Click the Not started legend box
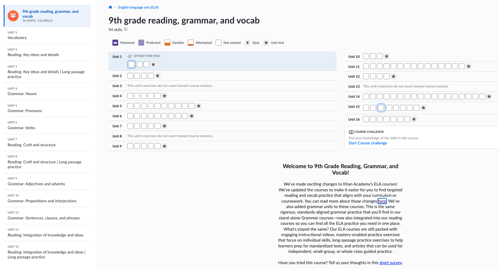Screen dimensions: 499x269 click(218, 43)
